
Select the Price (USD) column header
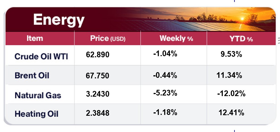[108, 38]
